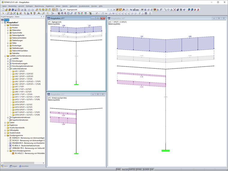Click the isometric box view icon
The height and width of the screenshot is (171, 228).
coord(68,13)
